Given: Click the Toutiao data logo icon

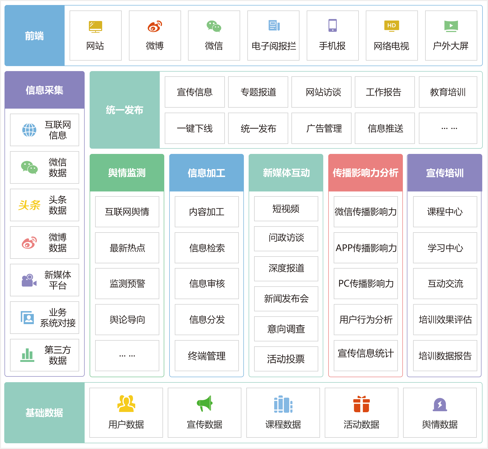Looking at the screenshot, I should click(x=29, y=205).
